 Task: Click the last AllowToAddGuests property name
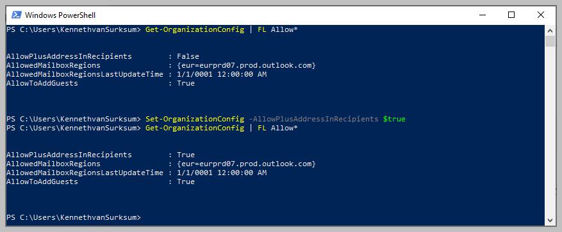[x=42, y=182]
